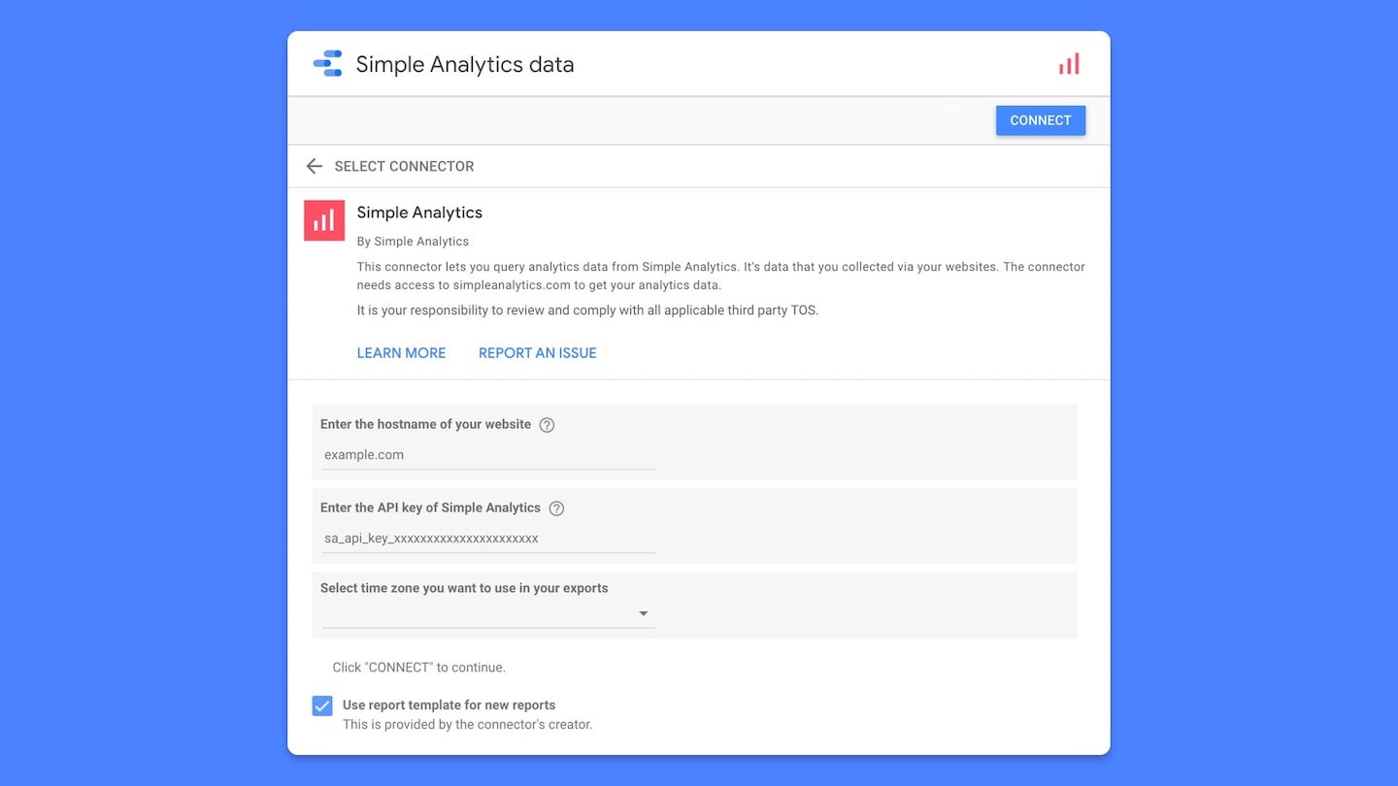The height and width of the screenshot is (786, 1398).
Task: Click the Use report template label text
Action: pos(449,705)
